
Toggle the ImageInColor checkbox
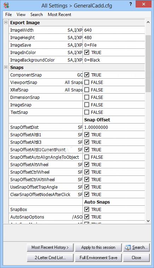pos(87,52)
